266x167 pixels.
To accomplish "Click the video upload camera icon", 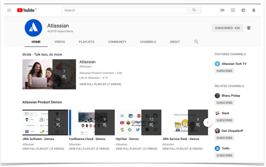I will [222, 10].
